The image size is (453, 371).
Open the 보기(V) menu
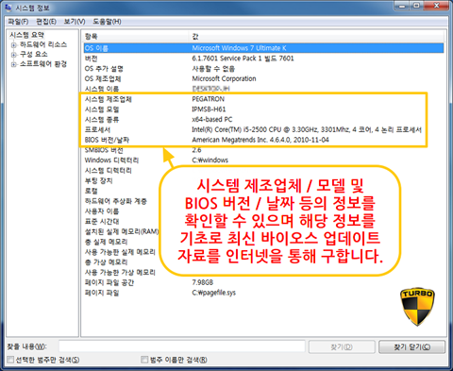coord(75,22)
